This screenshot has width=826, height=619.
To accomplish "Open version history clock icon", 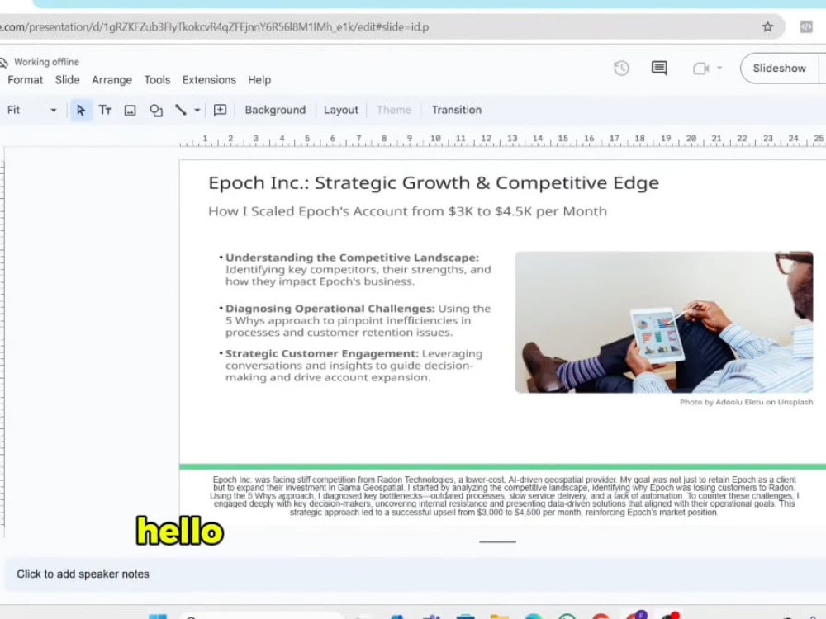I will [x=622, y=68].
